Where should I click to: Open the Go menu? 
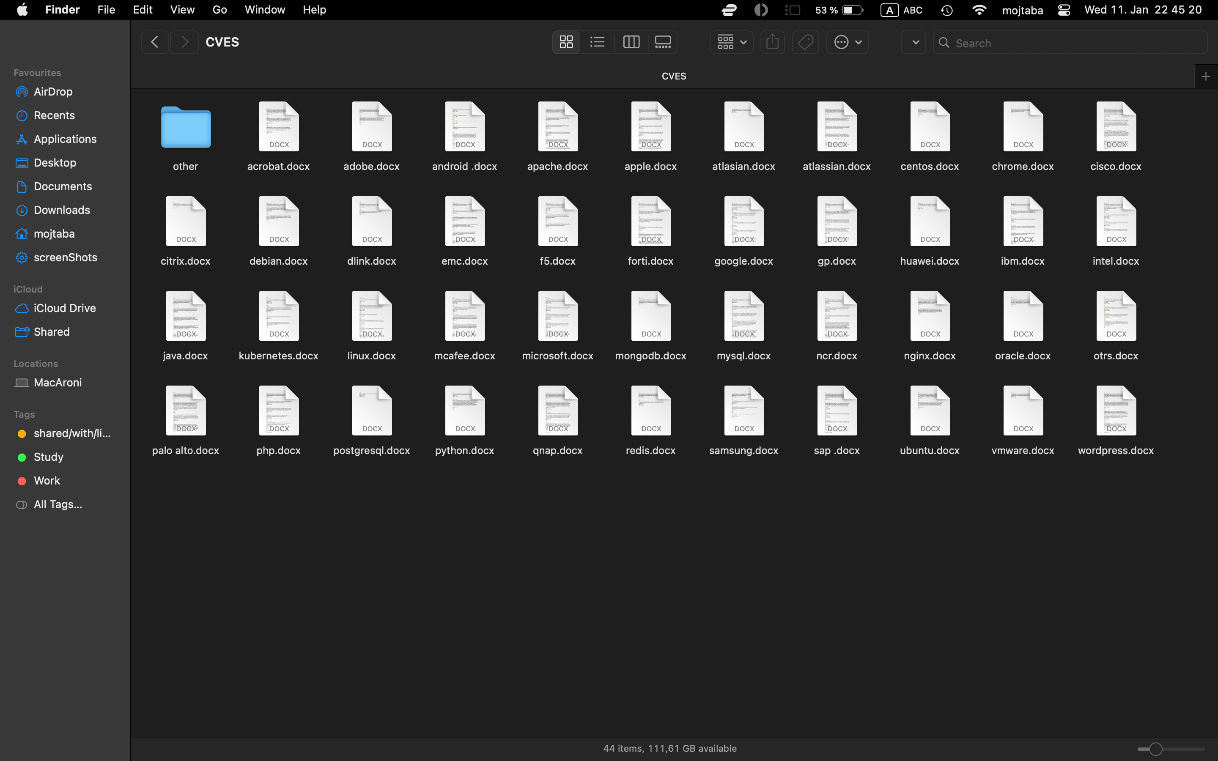tap(219, 10)
